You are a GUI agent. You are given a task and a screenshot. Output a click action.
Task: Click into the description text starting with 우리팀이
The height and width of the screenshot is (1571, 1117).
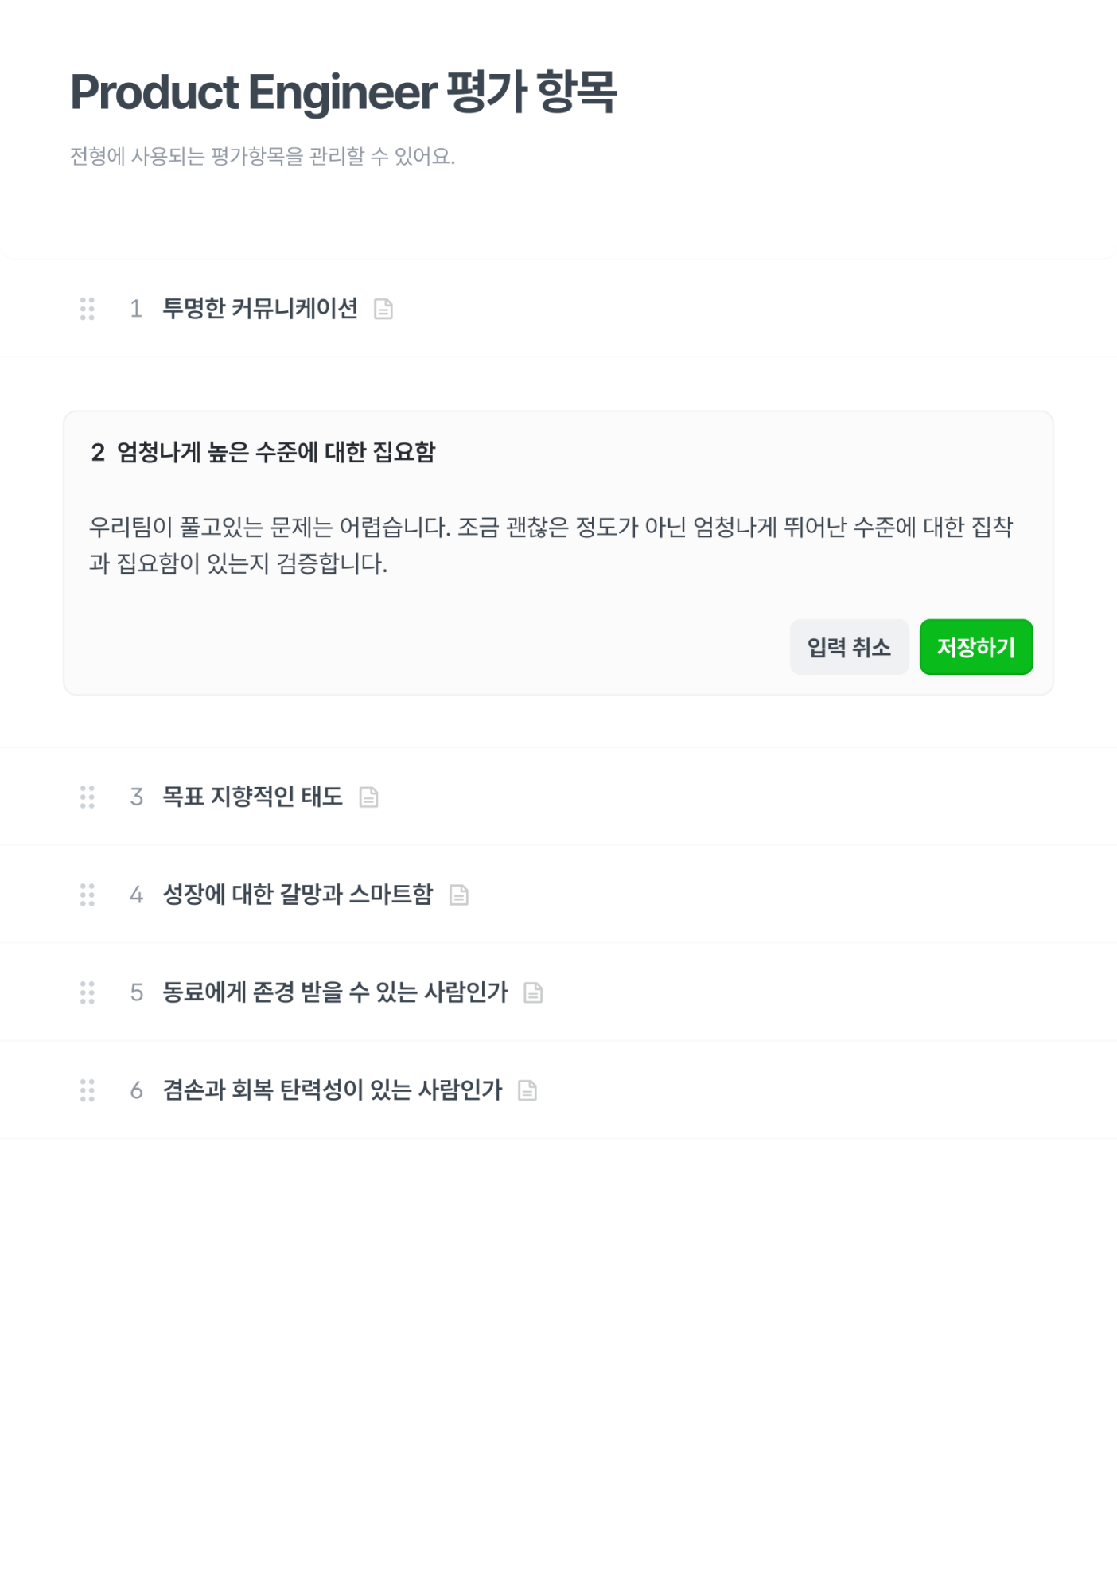pyautogui.click(x=551, y=545)
